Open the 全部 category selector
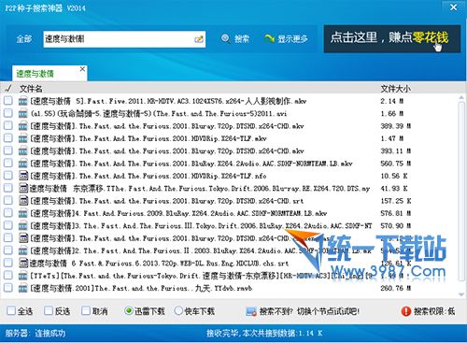Image resolution: width=467 pixels, height=343 pixels. pyautogui.click(x=24, y=39)
